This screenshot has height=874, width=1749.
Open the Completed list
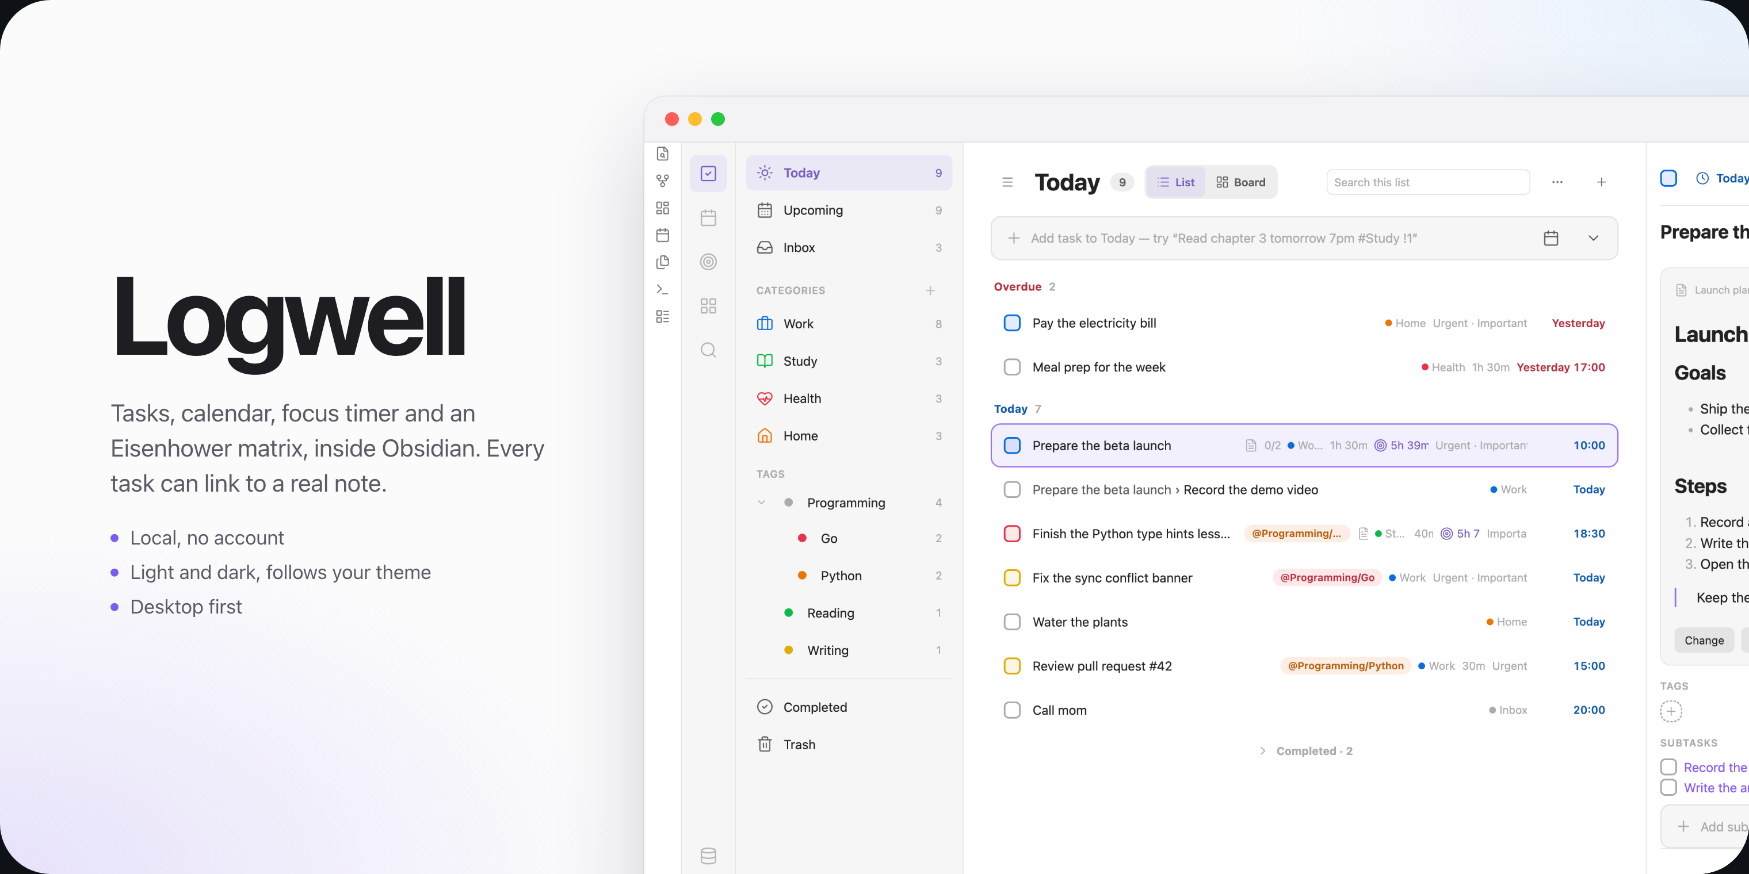pos(849,707)
